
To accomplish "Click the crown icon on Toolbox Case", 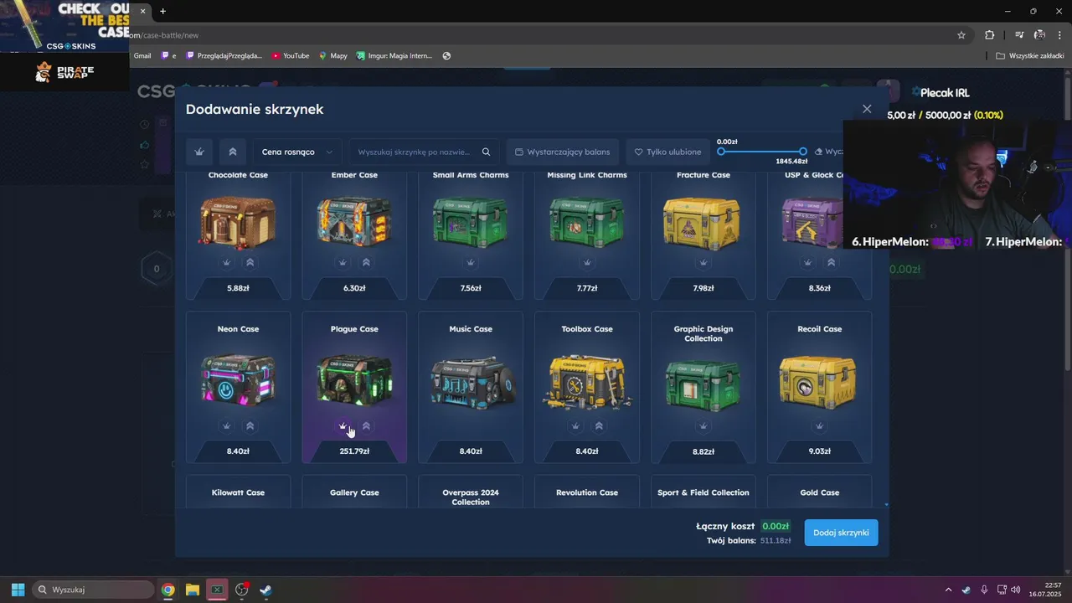I will click(x=575, y=425).
